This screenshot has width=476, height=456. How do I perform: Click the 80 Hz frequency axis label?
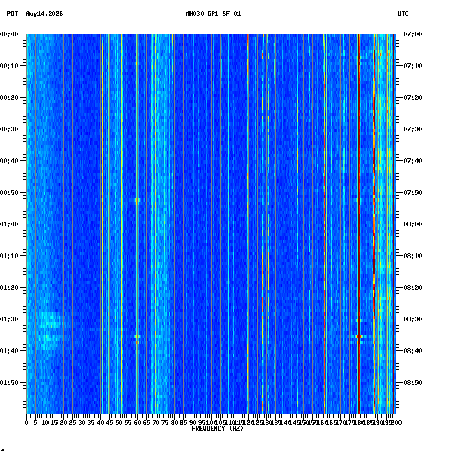[174, 422]
